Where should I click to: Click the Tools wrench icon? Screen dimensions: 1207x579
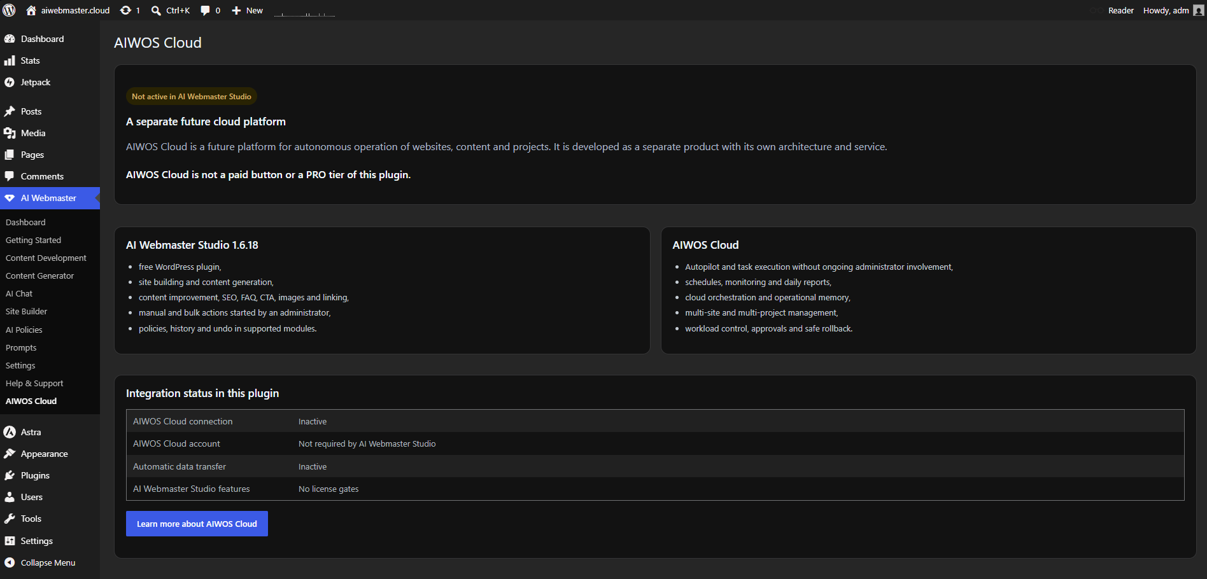tap(10, 519)
